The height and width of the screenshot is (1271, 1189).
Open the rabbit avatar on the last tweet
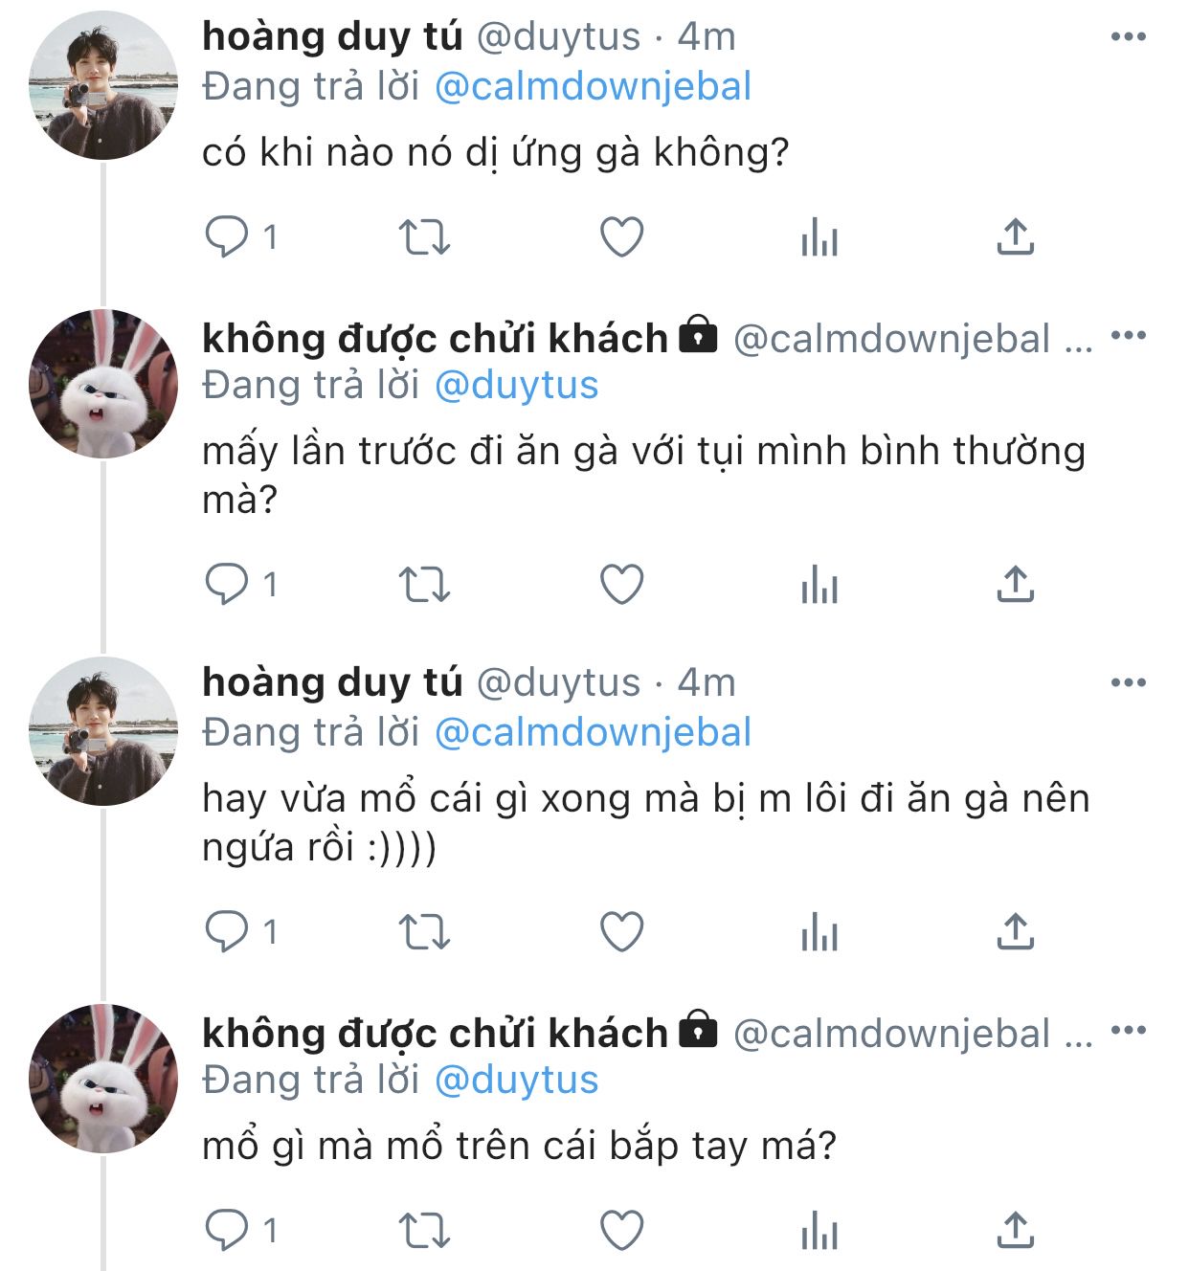click(103, 1078)
